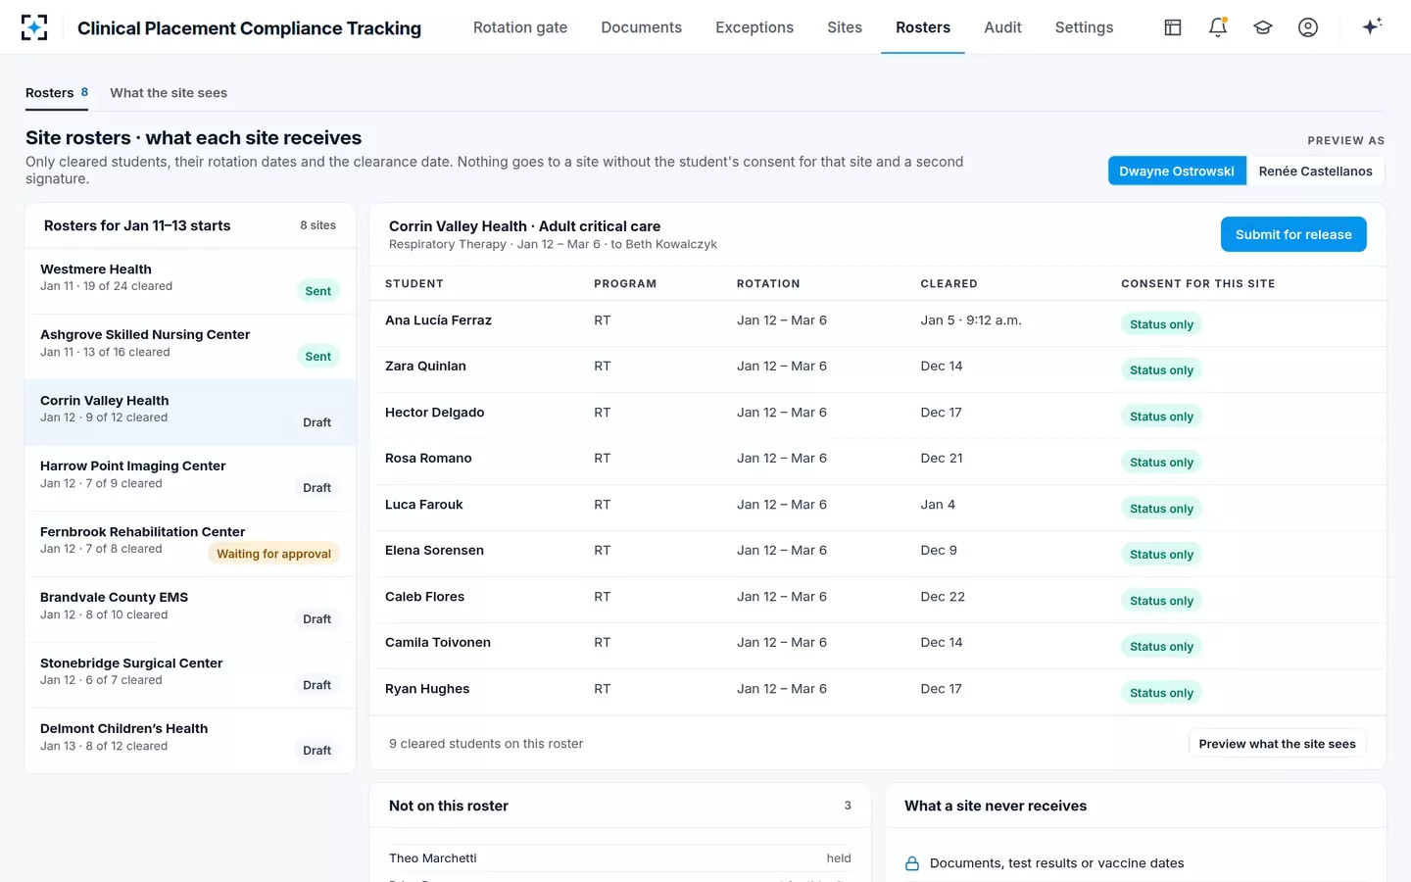Open the notifications bell
Image resolution: width=1411 pixels, height=882 pixels.
[1218, 27]
